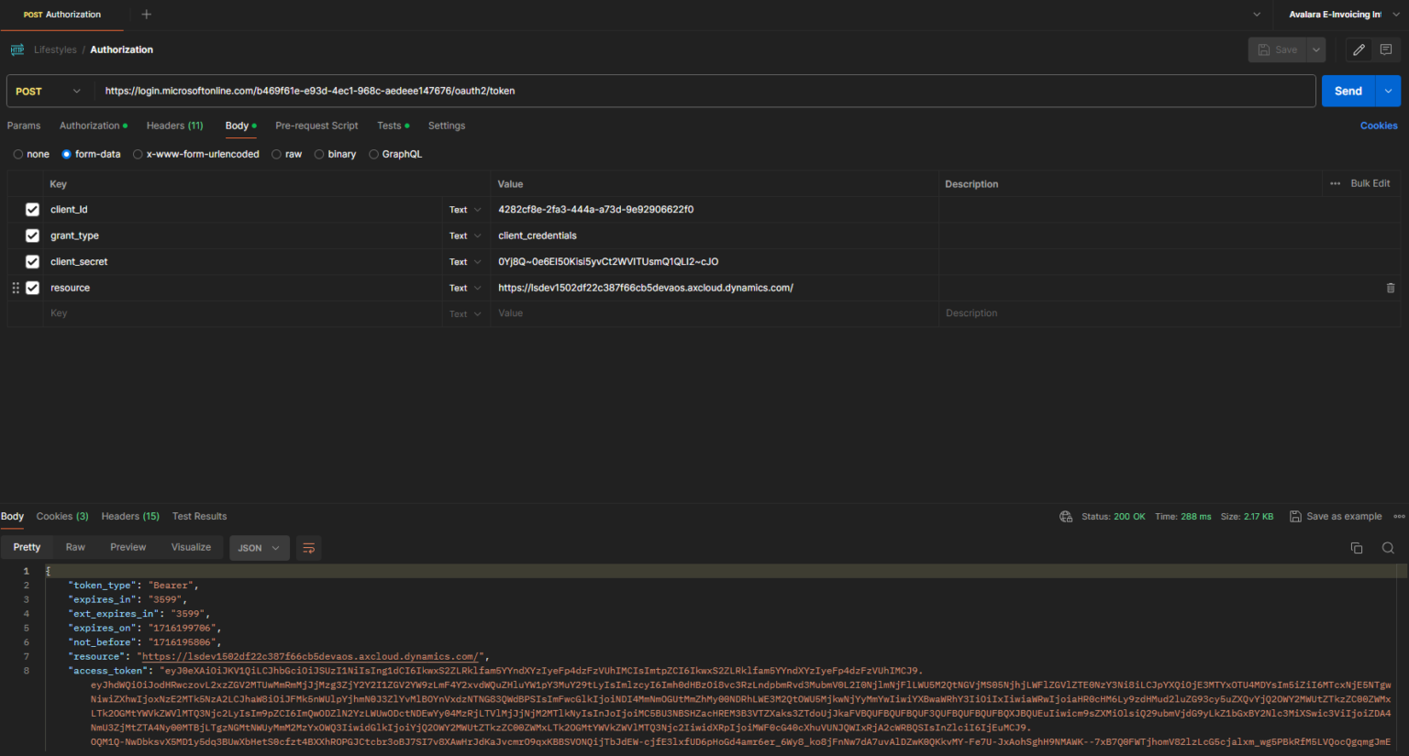Disable the grant_type key checkbox
The width and height of the screenshot is (1409, 756).
coord(32,236)
